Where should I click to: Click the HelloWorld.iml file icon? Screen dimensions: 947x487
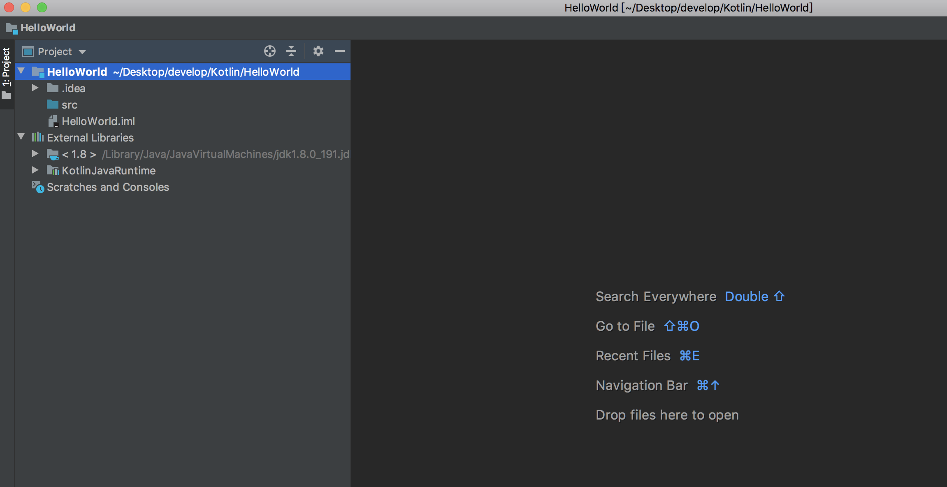pos(53,121)
